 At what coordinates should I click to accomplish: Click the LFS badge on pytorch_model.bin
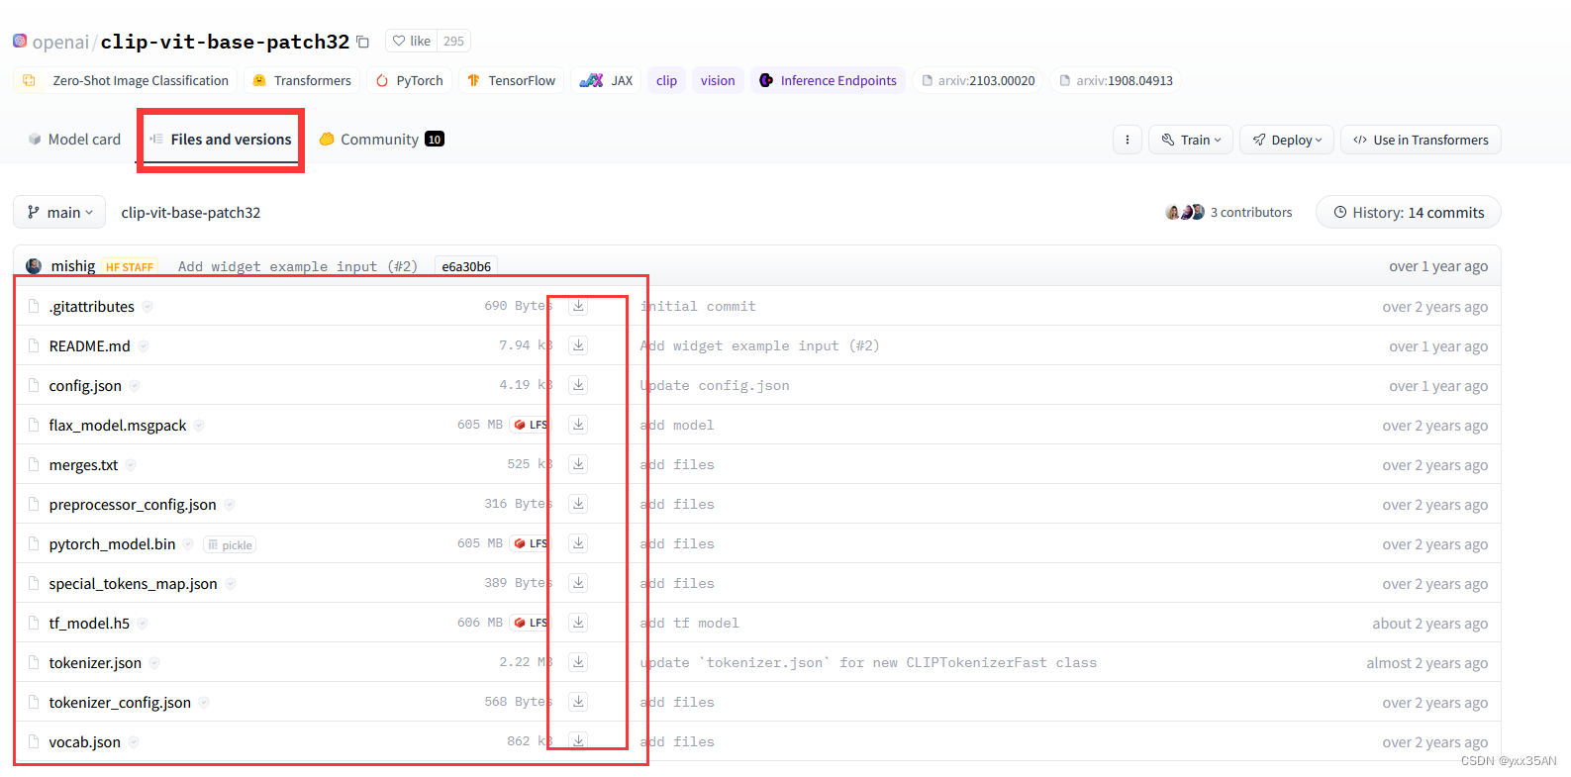click(x=531, y=543)
